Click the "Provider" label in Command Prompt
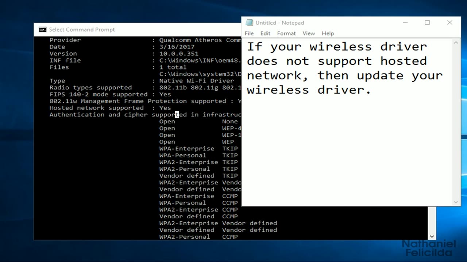 coord(65,40)
